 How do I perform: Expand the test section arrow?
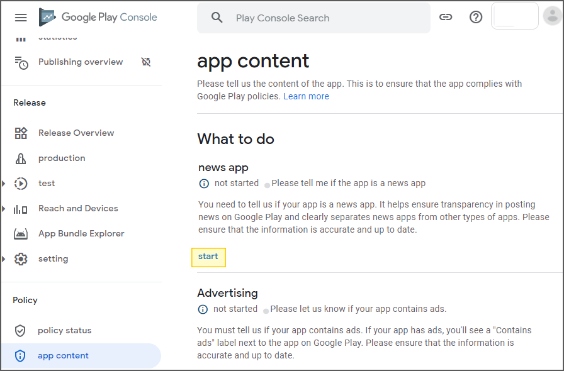(x=4, y=184)
